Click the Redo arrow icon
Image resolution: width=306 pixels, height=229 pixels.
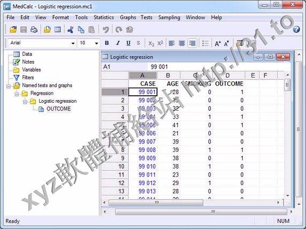[x=118, y=29]
